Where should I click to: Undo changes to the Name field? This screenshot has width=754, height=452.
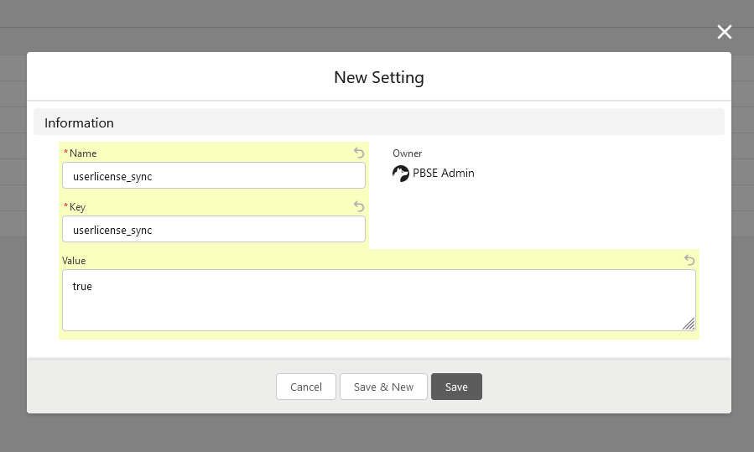pyautogui.click(x=359, y=153)
